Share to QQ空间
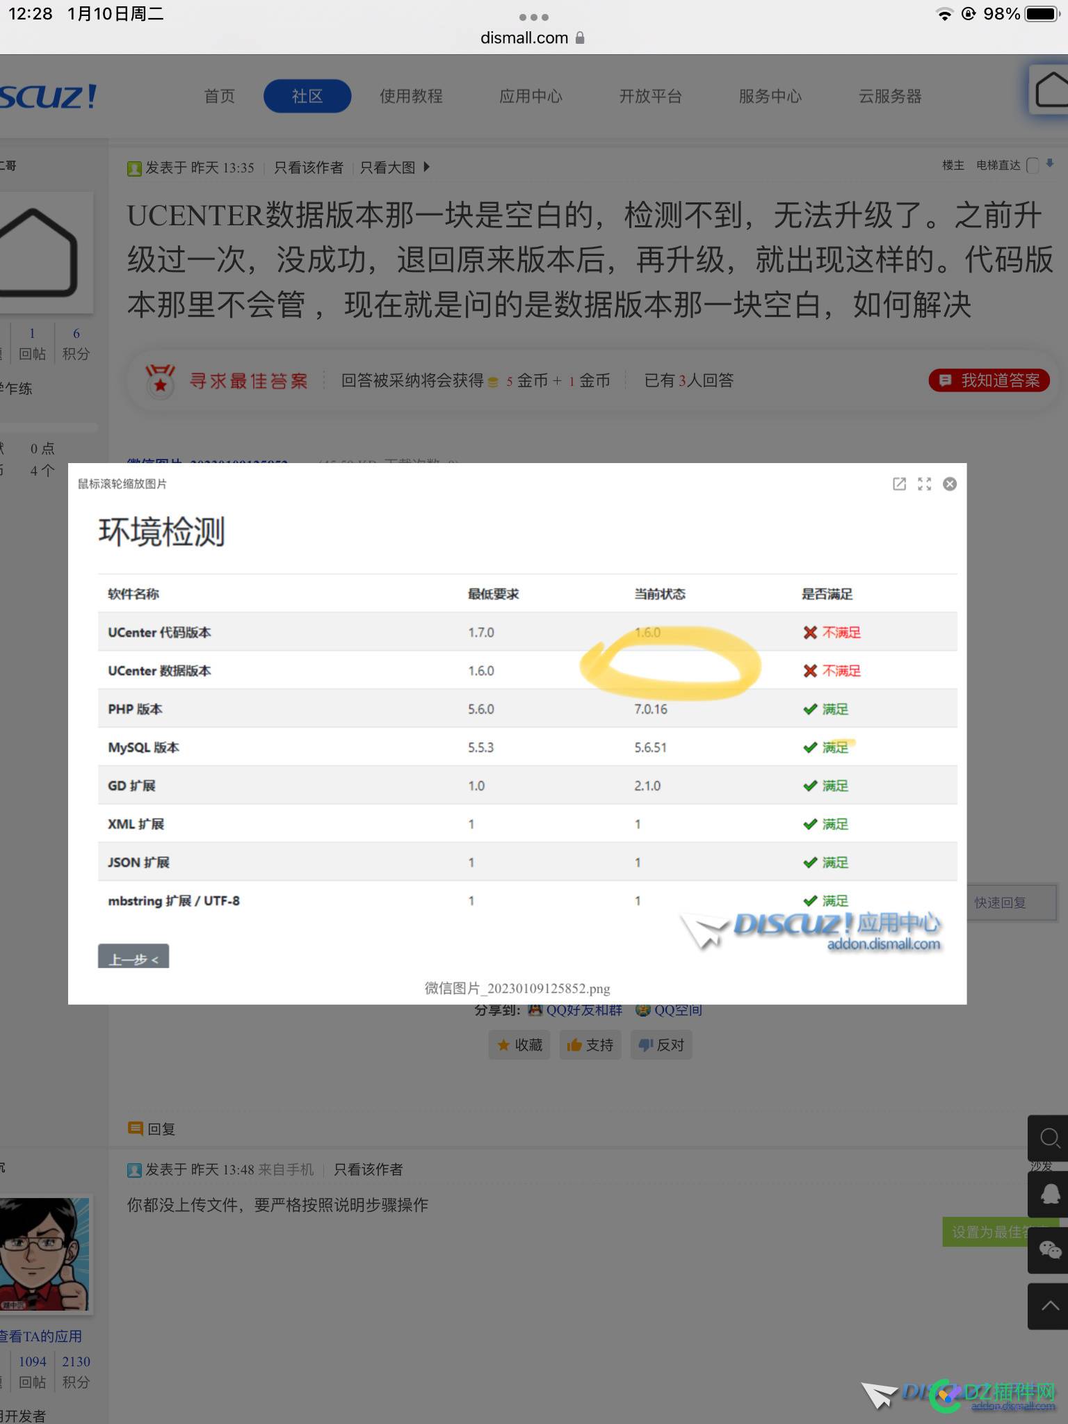This screenshot has height=1424, width=1068. 670,1010
